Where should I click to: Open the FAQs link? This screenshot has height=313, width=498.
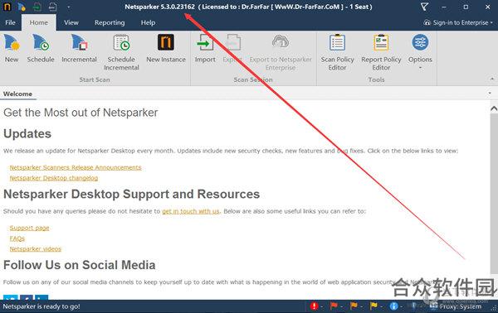[17, 238]
